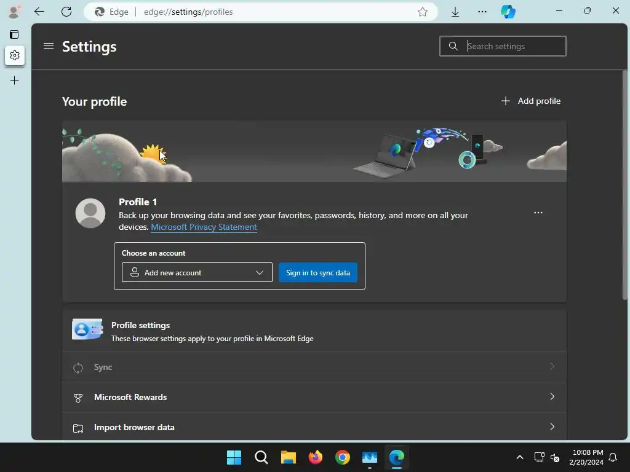Click the Import browser data folder icon

point(78,428)
